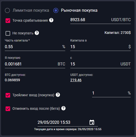Viewport: 136px width, 137px height.
Task: Click the Часть капитала * field label
Action: coord(17,40)
